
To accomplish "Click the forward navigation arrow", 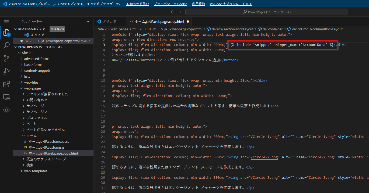I will point(179,12).
